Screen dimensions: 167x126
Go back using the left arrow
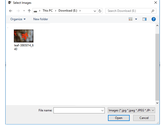click(x=11, y=11)
